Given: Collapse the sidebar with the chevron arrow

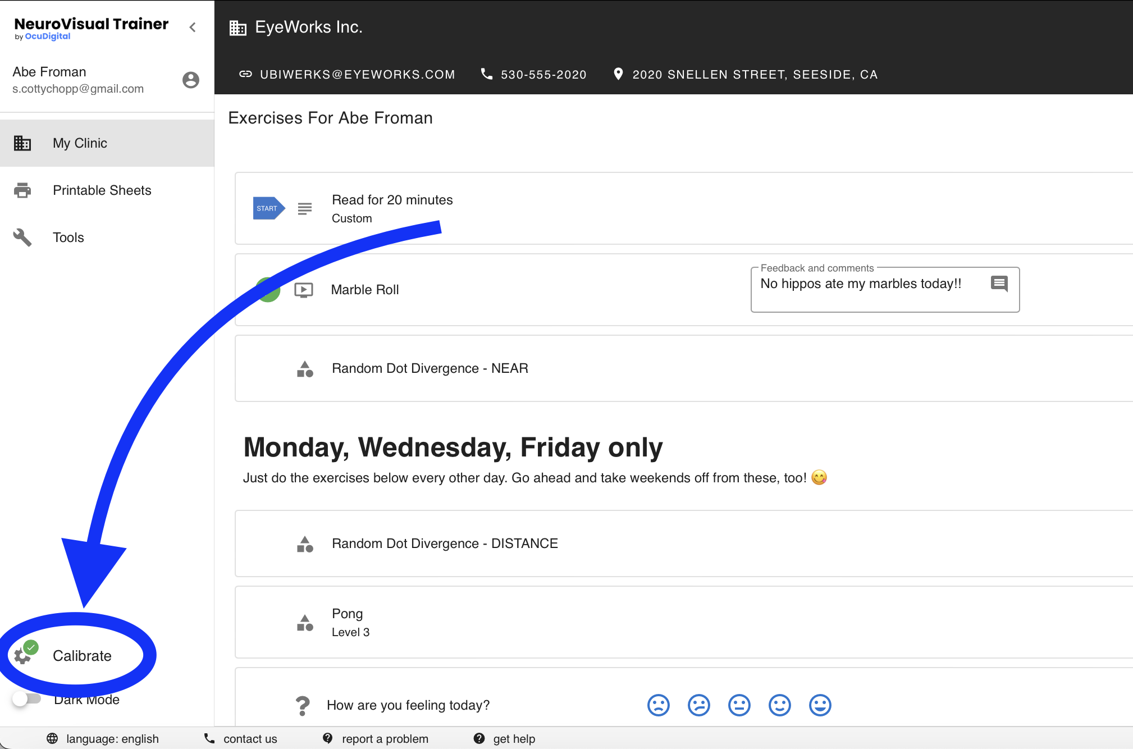Looking at the screenshot, I should [193, 27].
